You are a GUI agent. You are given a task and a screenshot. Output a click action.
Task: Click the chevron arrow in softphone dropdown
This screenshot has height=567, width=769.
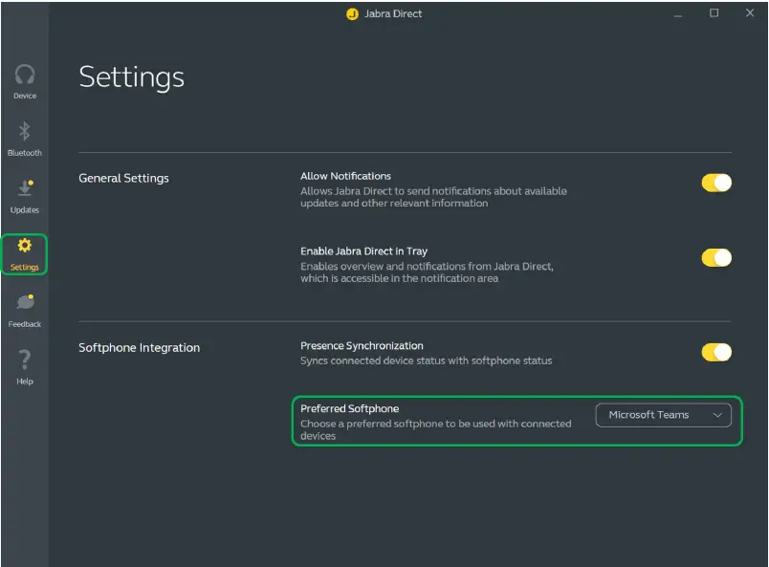point(717,415)
